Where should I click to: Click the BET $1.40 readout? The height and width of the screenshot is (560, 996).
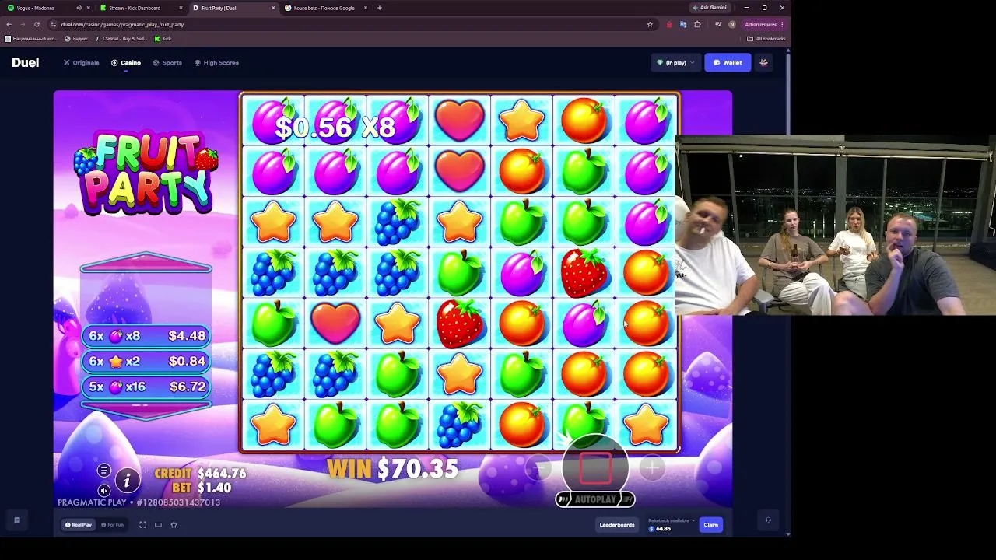click(x=202, y=488)
